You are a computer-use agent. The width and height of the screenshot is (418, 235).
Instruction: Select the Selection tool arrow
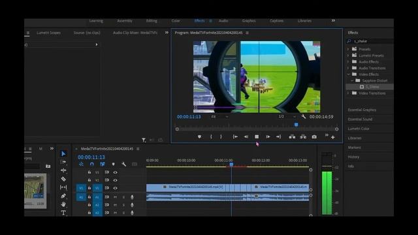click(x=63, y=154)
